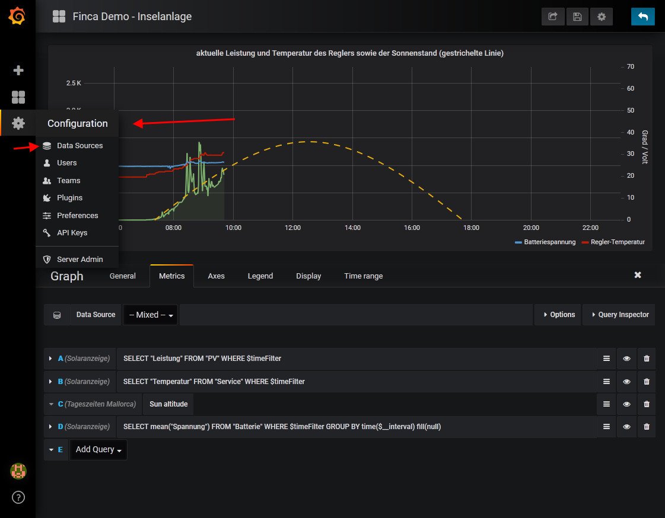Hide query B using the eye icon
The width and height of the screenshot is (665, 518).
pos(626,382)
